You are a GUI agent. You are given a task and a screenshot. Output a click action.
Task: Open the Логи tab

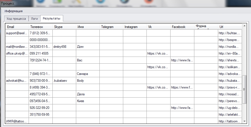pos(34,19)
